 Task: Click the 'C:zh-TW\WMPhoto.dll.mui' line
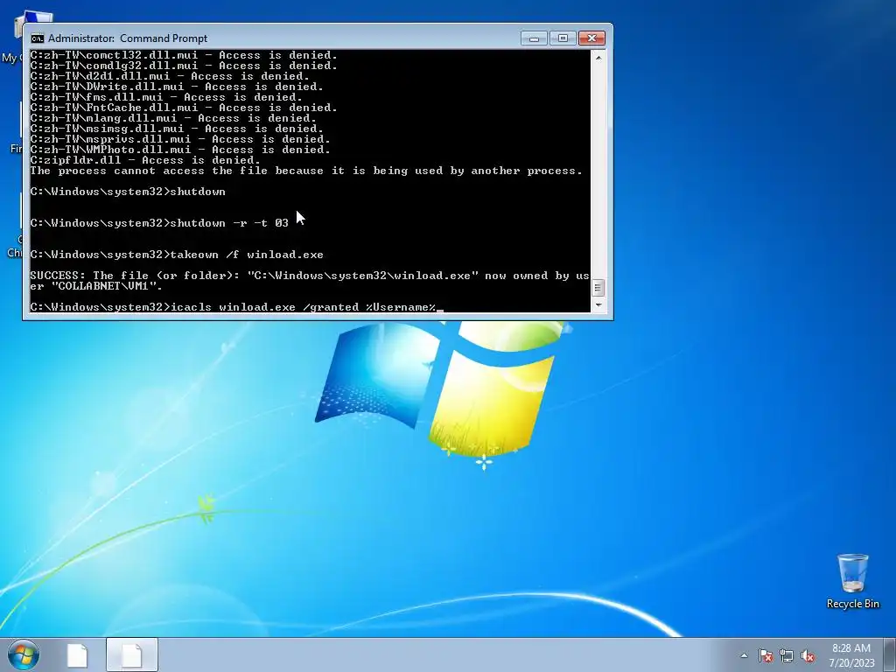[180, 150]
